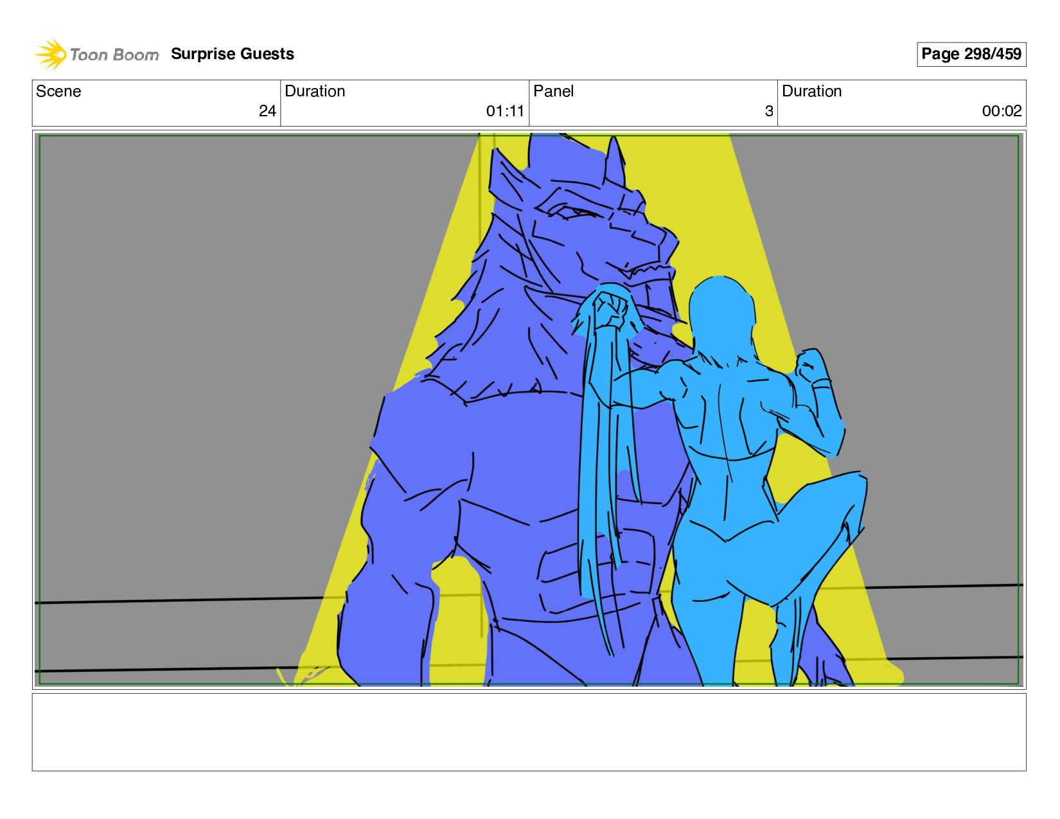This screenshot has height=819, width=1060.
Task: Click the 'Page 298/459' indicator box
Action: 971,54
